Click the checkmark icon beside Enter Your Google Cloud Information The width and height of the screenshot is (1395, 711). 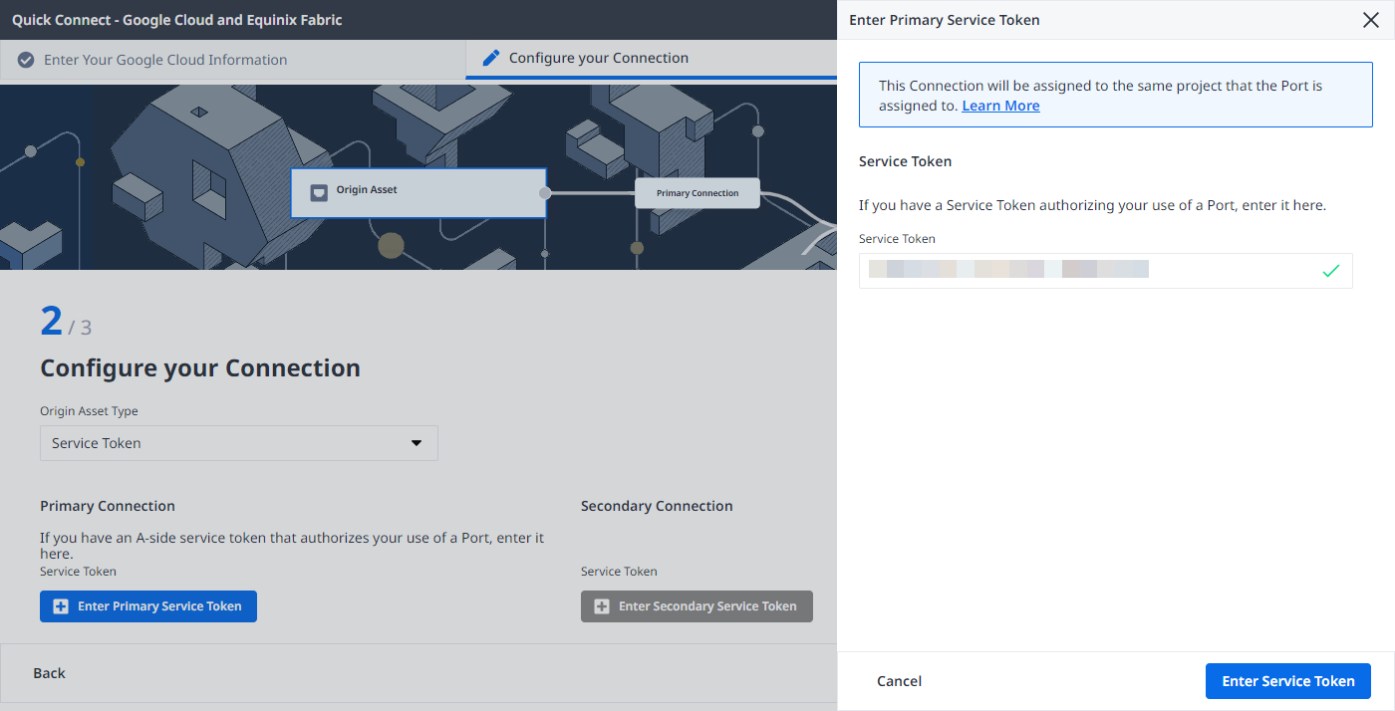pos(26,60)
